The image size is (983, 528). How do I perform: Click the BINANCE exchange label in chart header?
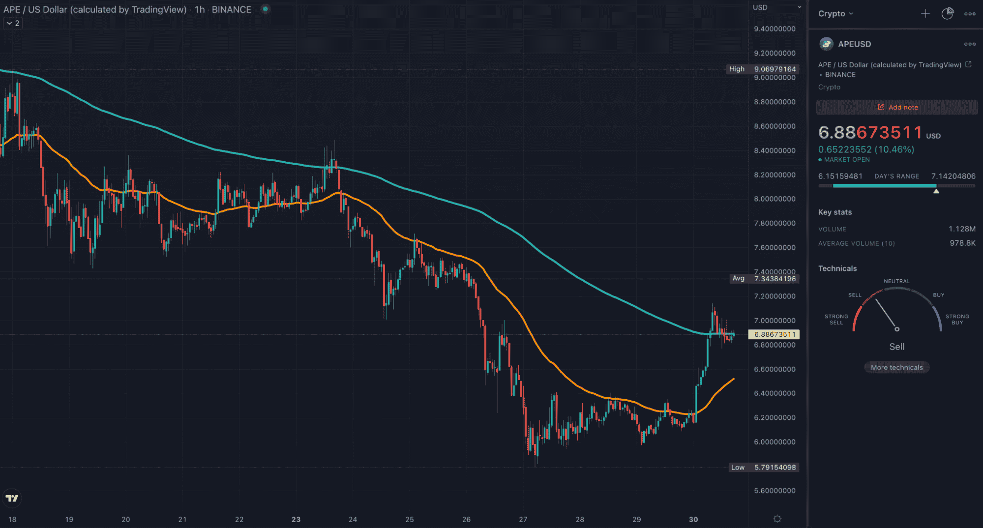232,9
